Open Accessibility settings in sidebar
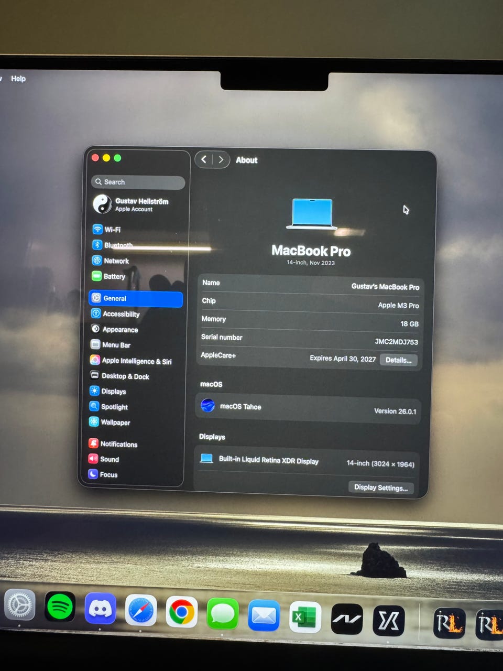Image resolution: width=503 pixels, height=671 pixels. [x=115, y=313]
